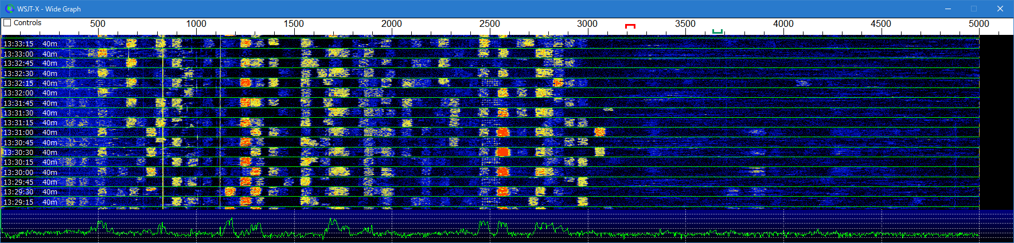Click the 13:30:30 40m waterfall row label
The width and height of the screenshot is (1014, 243).
click(x=30, y=153)
